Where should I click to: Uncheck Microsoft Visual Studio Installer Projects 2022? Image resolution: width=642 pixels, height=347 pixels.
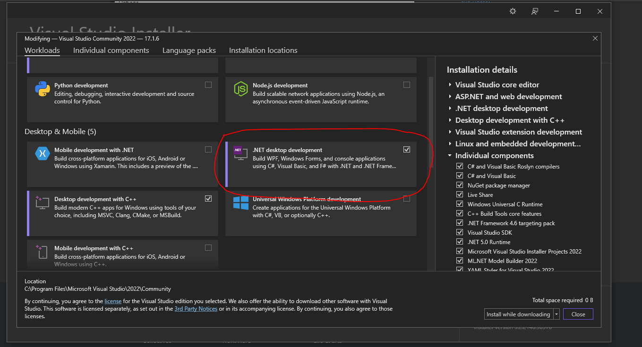(460, 251)
